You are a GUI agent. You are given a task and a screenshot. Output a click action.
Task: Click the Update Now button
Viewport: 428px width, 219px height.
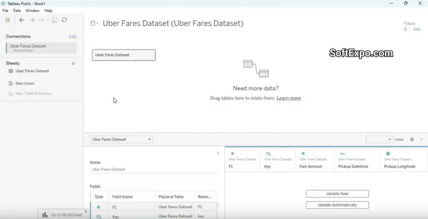tap(337, 194)
